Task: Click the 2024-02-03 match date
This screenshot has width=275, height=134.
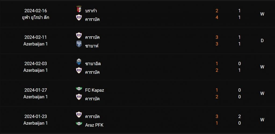Action: click(36, 64)
